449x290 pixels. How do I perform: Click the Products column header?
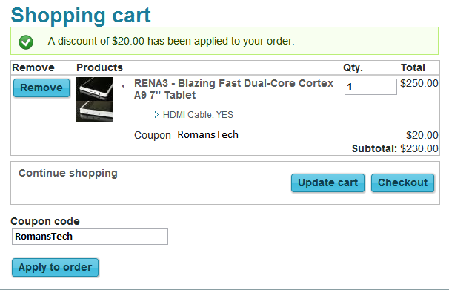pos(99,67)
